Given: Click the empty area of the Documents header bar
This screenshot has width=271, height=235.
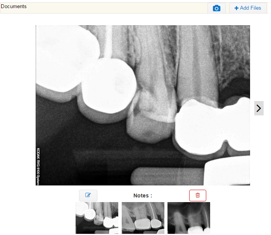Looking at the screenshot, I should click(x=117, y=8).
